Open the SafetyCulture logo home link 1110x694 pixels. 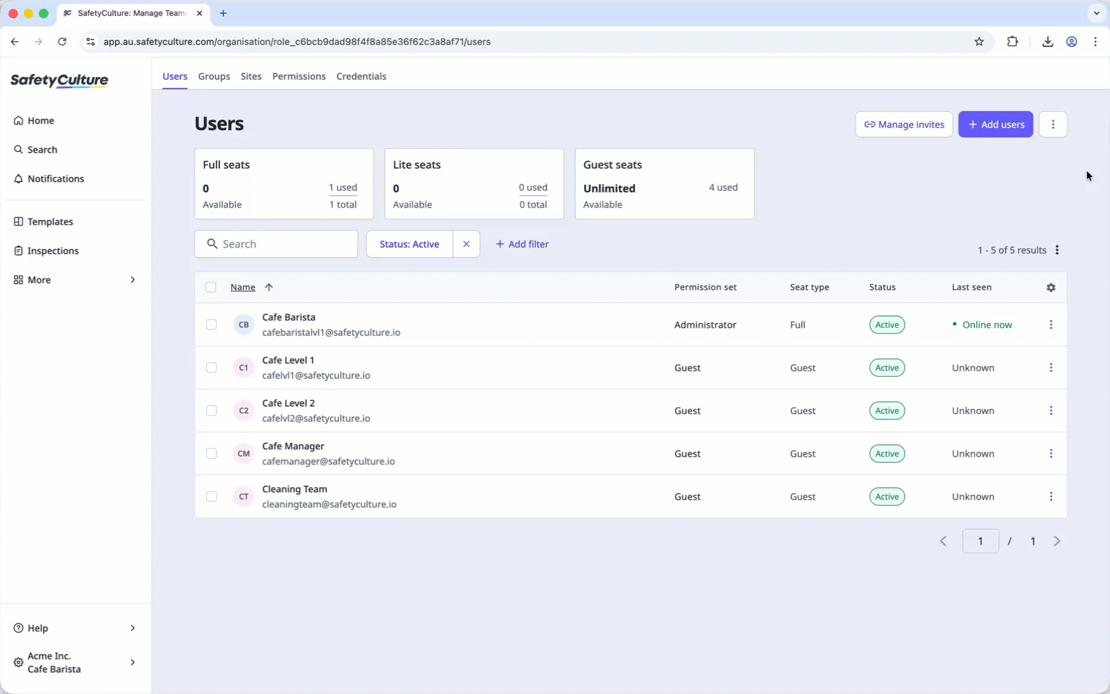point(59,81)
